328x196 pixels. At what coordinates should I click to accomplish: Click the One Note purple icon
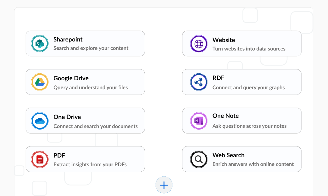pyautogui.click(x=199, y=121)
